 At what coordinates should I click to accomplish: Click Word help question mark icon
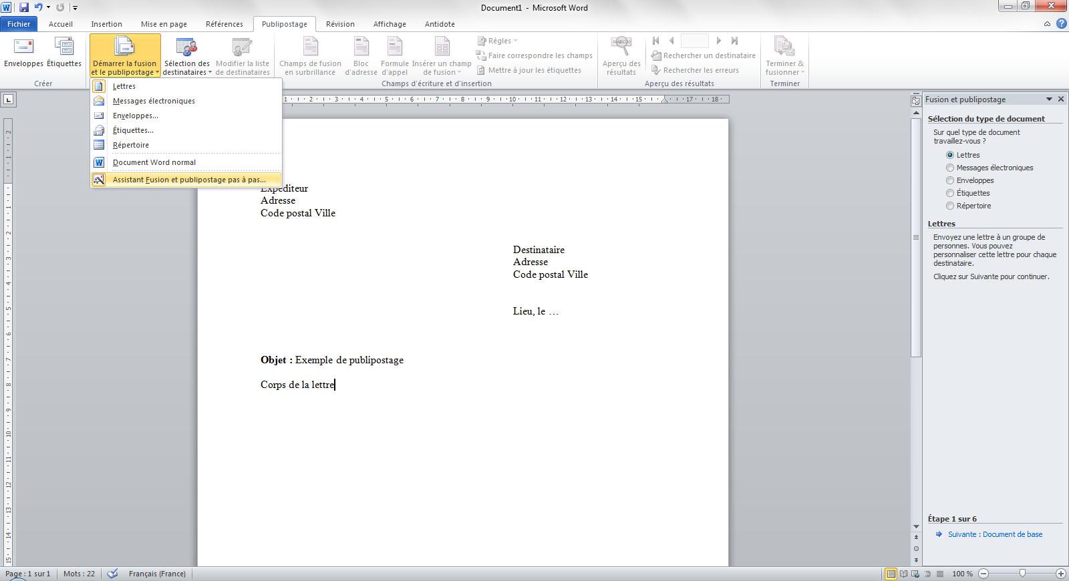click(1060, 24)
